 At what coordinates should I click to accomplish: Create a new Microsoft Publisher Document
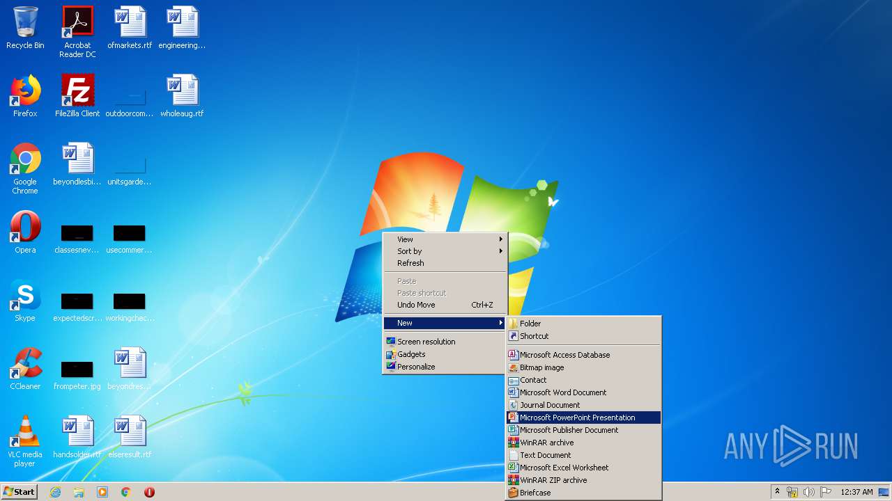tap(583, 430)
